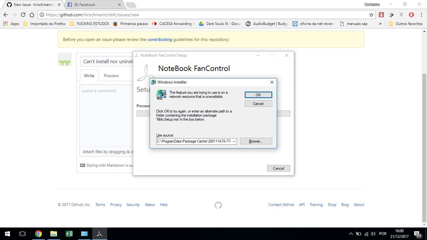
Task: Click the AdBlock Plus stop-hand extension icon
Action: (x=411, y=15)
